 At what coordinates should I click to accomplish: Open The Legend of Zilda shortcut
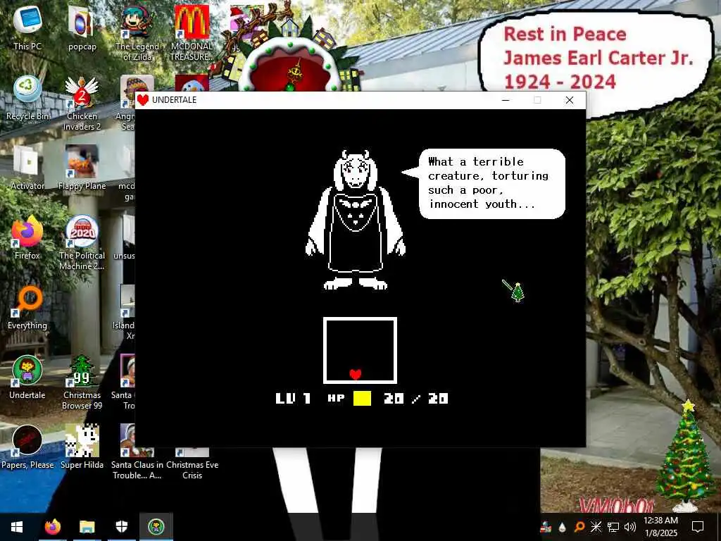137,32
